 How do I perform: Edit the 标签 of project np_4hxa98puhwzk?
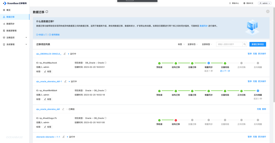[x=48, y=71]
